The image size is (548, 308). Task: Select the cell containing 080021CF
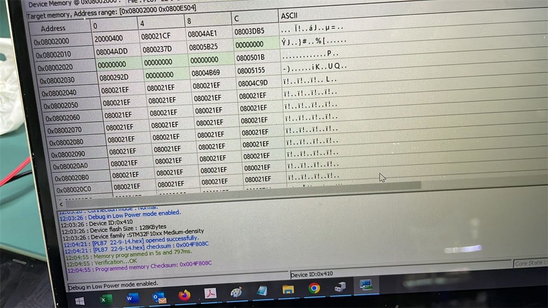click(156, 37)
